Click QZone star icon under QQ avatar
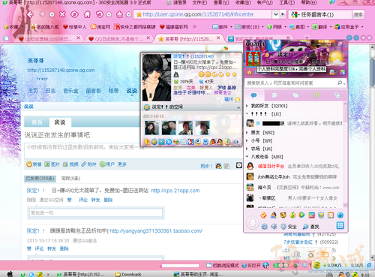 click(x=249, y=73)
